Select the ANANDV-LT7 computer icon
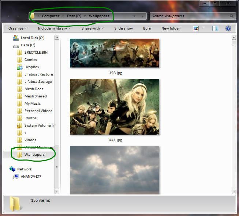The width and height of the screenshot is (239, 216). click(16, 177)
